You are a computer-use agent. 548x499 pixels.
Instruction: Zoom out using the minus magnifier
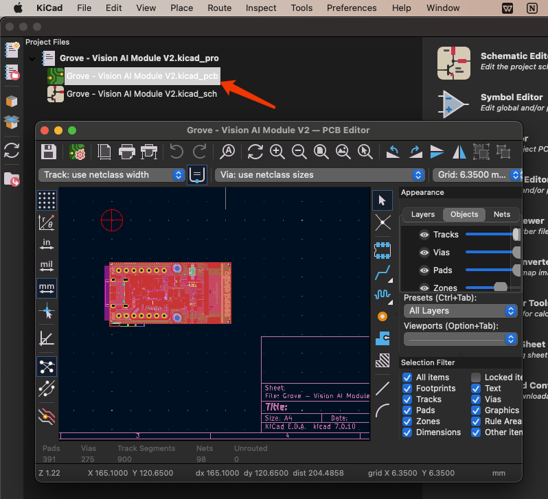pyautogui.click(x=299, y=152)
